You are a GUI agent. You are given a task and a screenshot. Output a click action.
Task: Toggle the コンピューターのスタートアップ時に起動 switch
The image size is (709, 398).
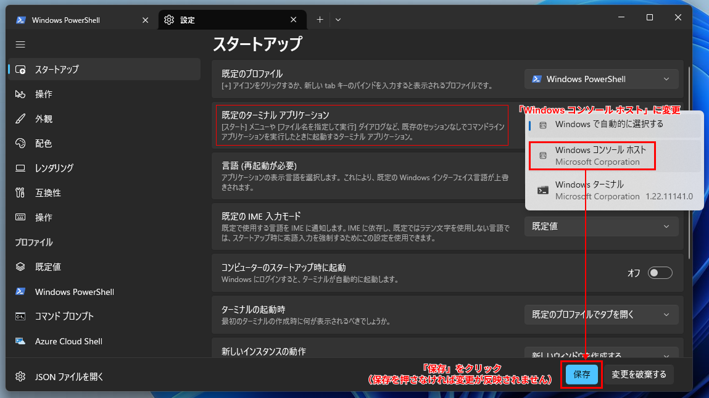(x=660, y=273)
